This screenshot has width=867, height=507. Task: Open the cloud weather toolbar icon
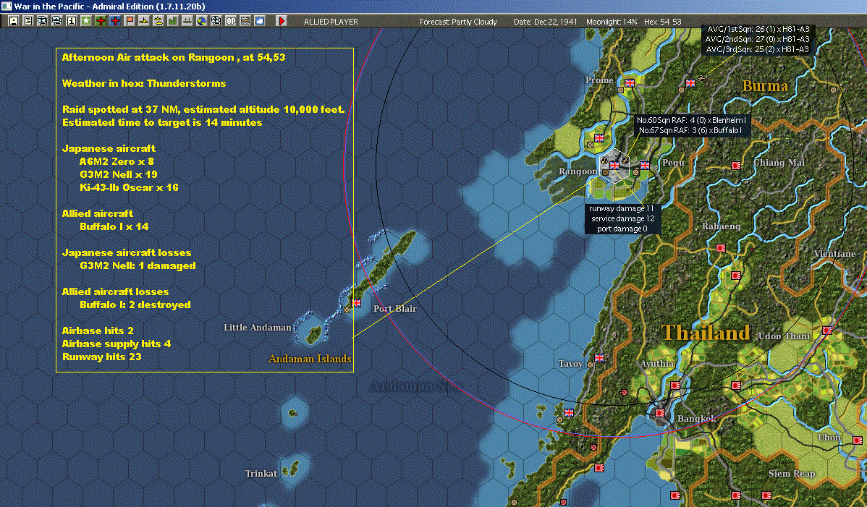point(259,21)
